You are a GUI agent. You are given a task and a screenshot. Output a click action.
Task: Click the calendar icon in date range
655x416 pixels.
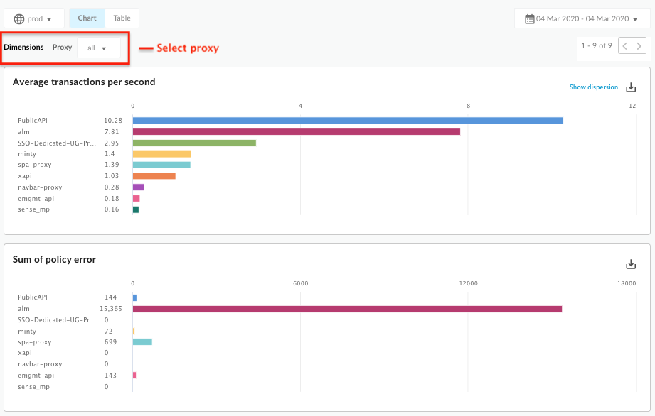point(529,18)
